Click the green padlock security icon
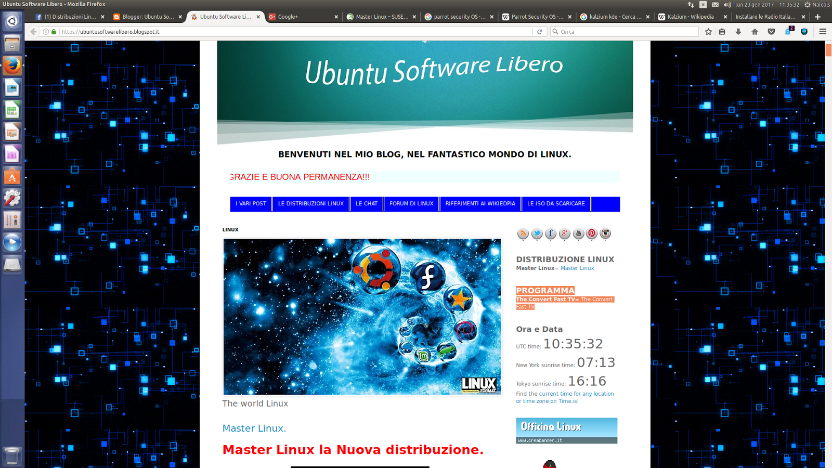This screenshot has width=832, height=468. pyautogui.click(x=54, y=32)
